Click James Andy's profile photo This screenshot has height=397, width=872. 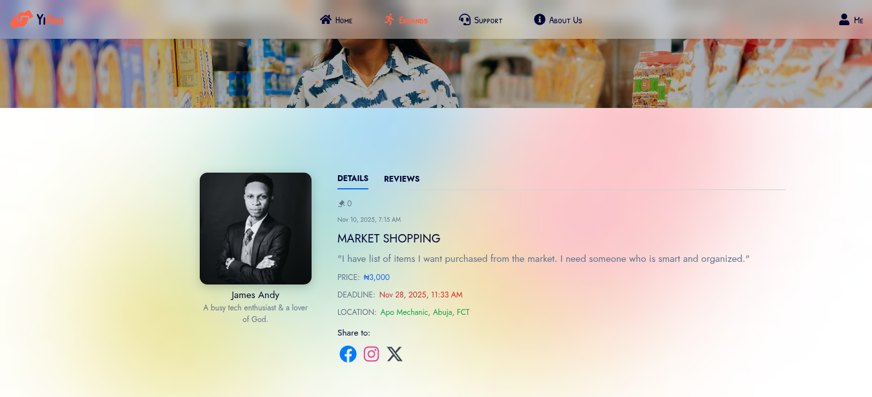[x=255, y=228]
